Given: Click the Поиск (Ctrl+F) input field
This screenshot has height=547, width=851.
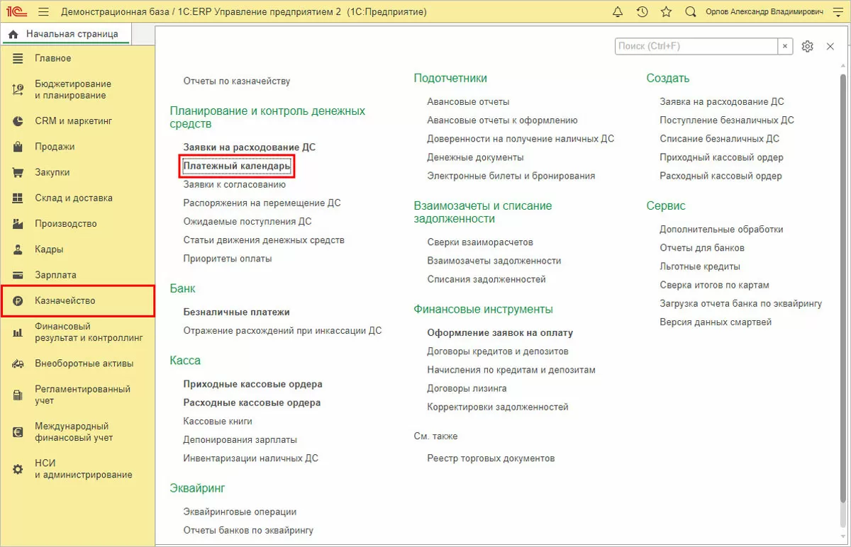Looking at the screenshot, I should (x=696, y=46).
